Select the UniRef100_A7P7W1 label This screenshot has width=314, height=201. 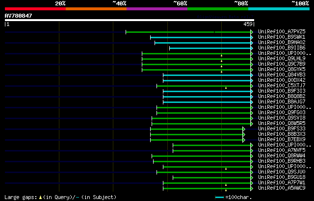coord(282,183)
